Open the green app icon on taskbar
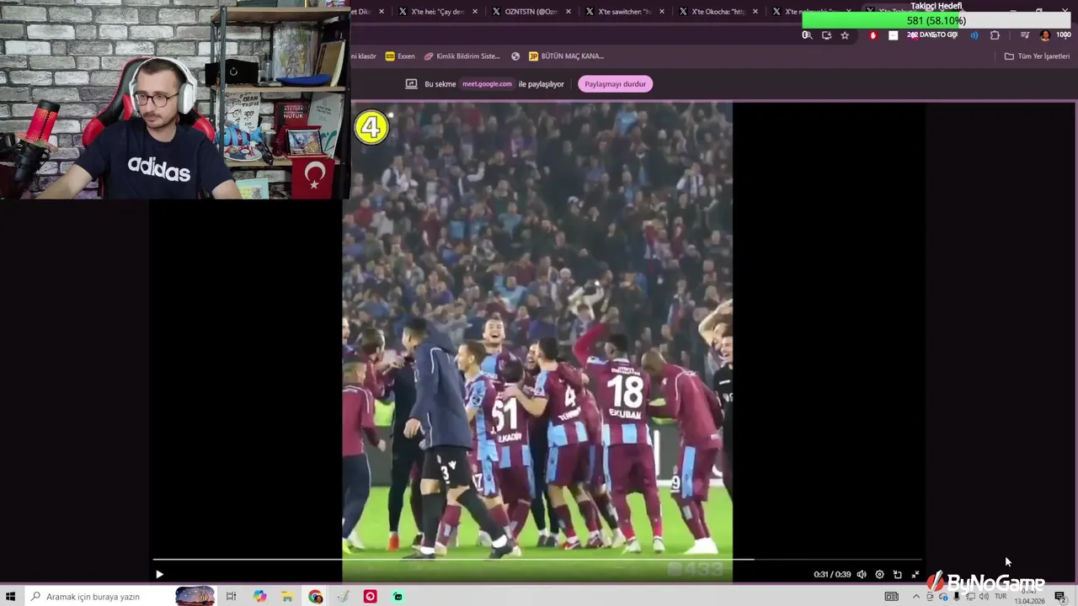 tap(398, 597)
